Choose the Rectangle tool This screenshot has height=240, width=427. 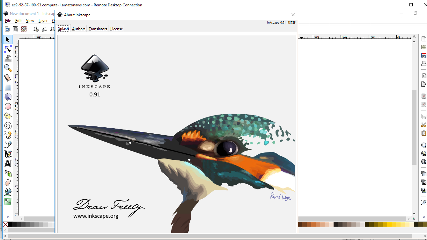tap(8, 87)
